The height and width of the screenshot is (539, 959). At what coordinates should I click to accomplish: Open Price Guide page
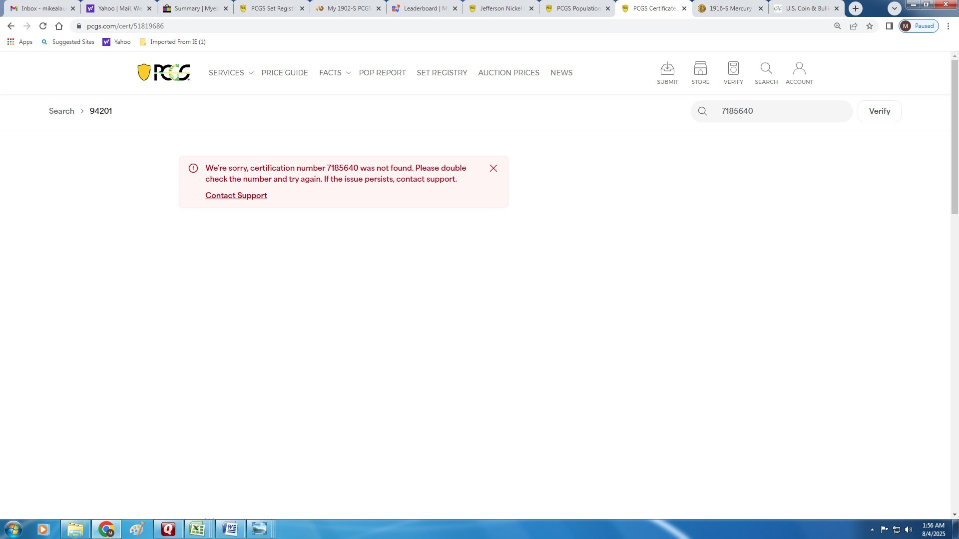click(x=285, y=73)
